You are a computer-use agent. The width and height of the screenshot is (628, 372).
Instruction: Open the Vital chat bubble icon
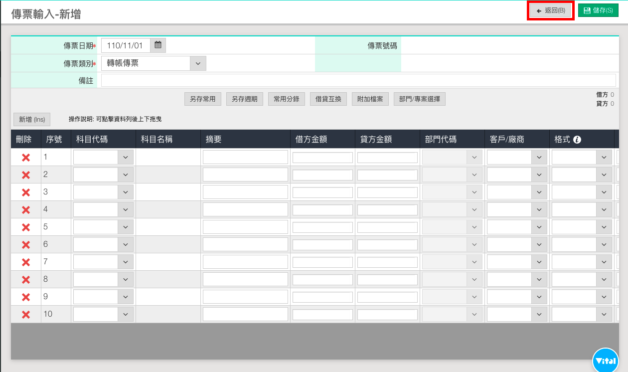[605, 360]
